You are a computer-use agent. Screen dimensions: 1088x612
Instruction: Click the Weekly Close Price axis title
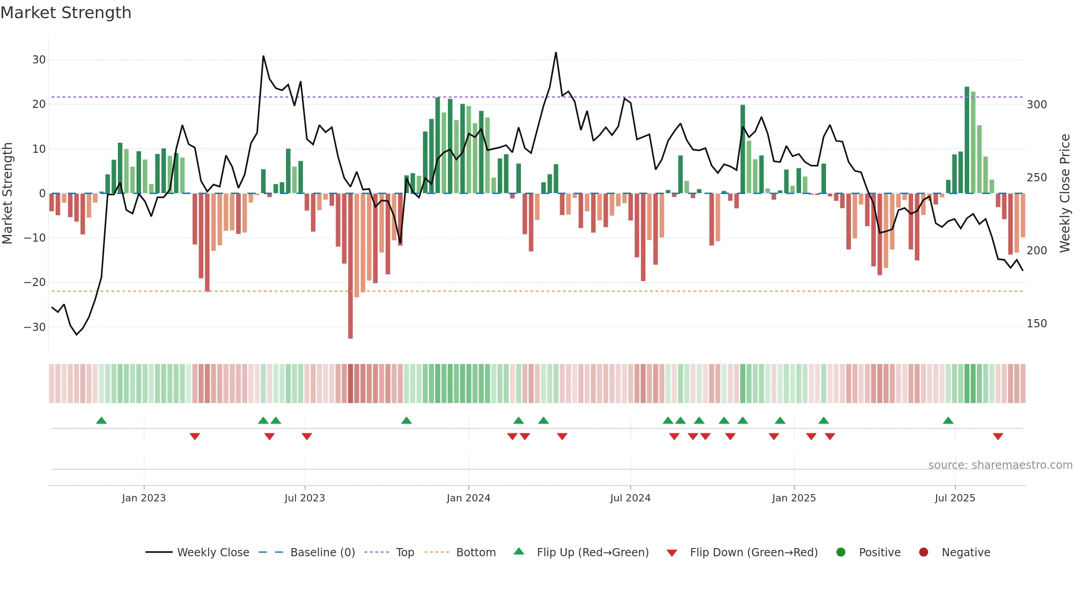[1065, 193]
